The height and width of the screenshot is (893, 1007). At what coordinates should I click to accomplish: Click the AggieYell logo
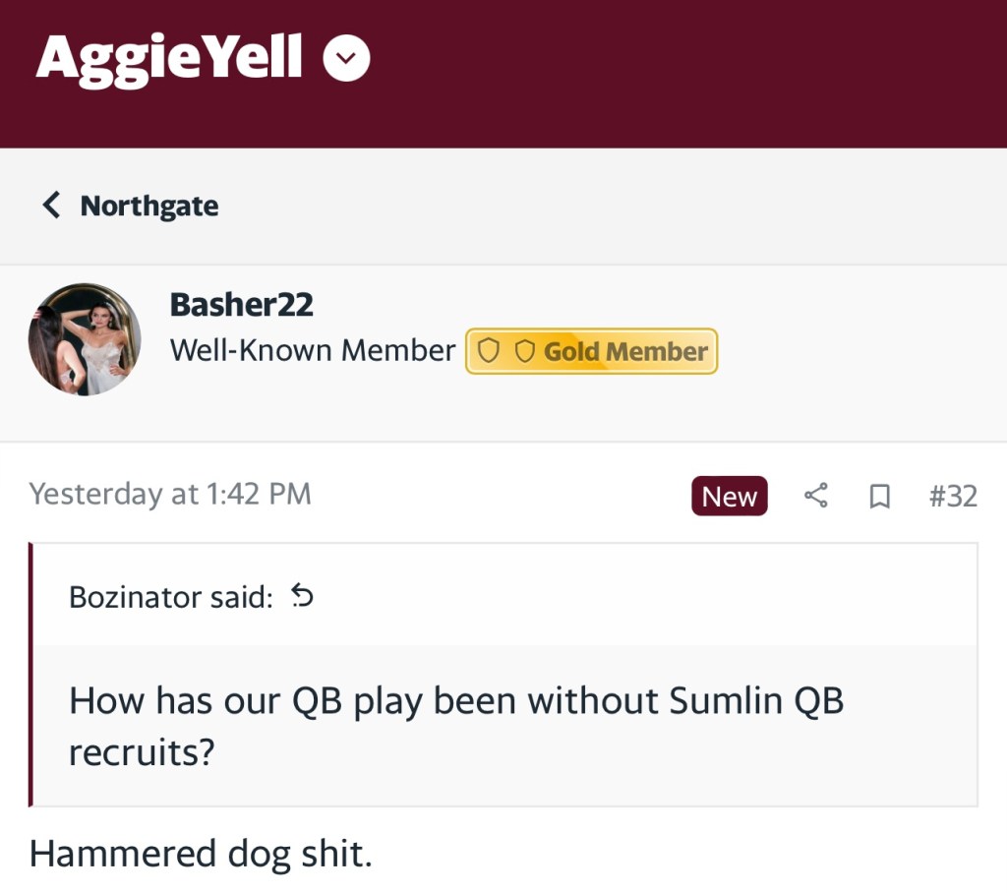pos(169,58)
